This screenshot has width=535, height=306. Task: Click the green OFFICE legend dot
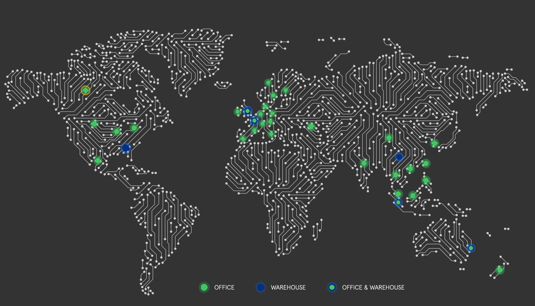tap(204, 287)
